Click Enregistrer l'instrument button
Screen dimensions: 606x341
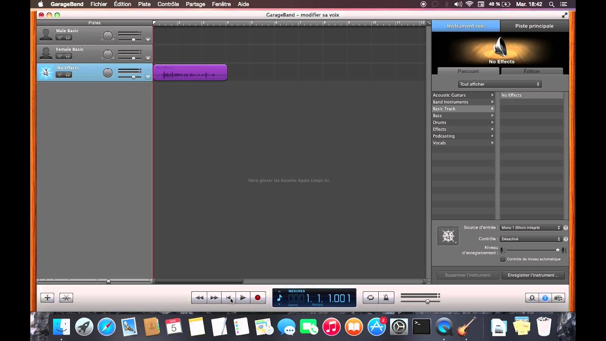(x=533, y=275)
